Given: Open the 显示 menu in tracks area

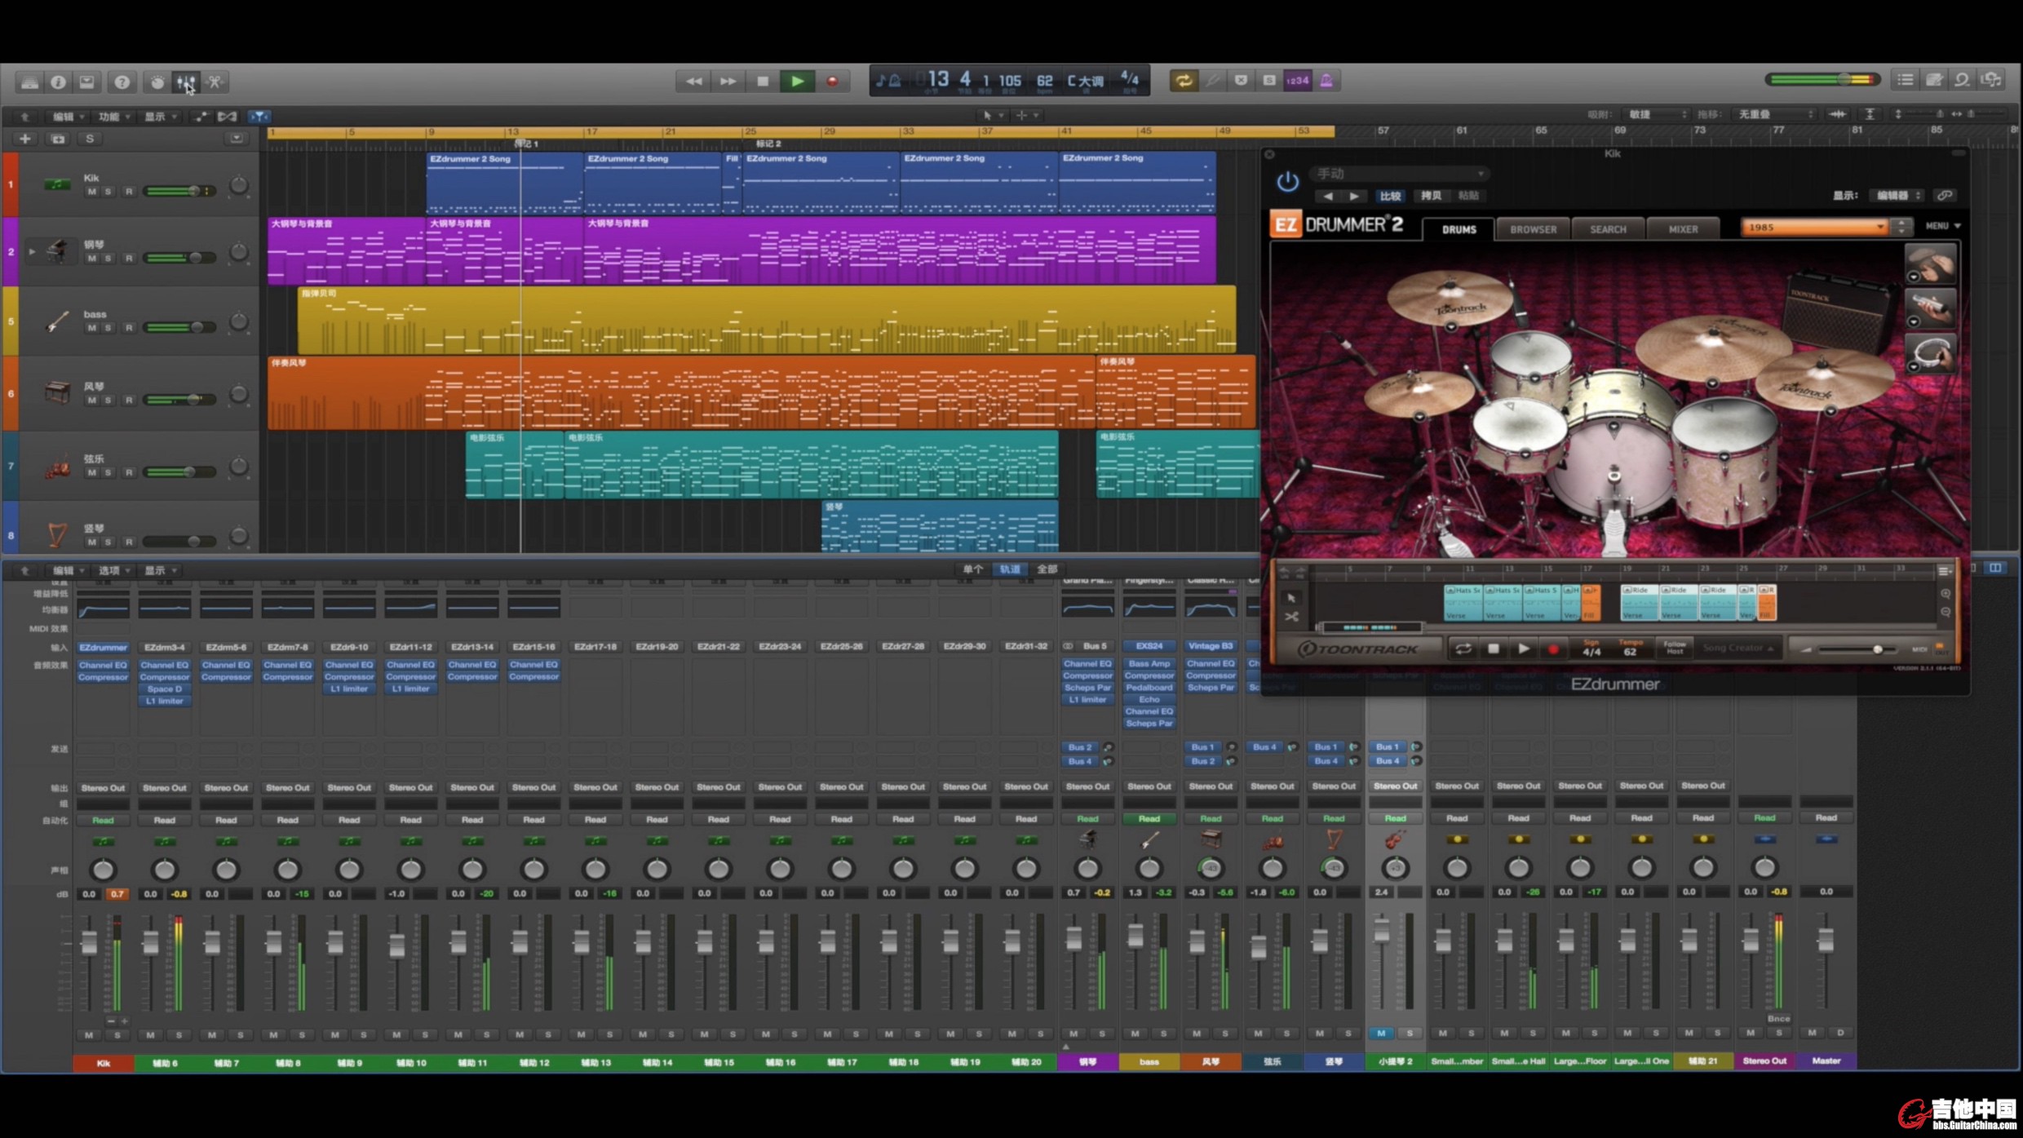Looking at the screenshot, I should (159, 117).
